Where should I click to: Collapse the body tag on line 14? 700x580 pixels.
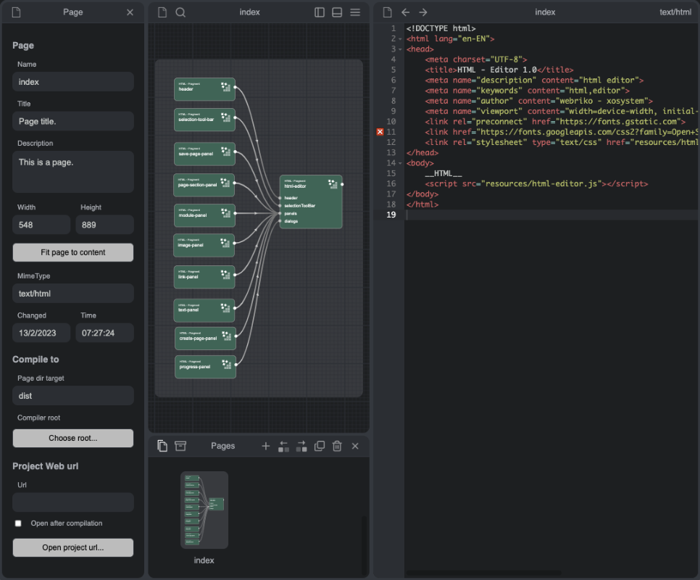pos(401,163)
